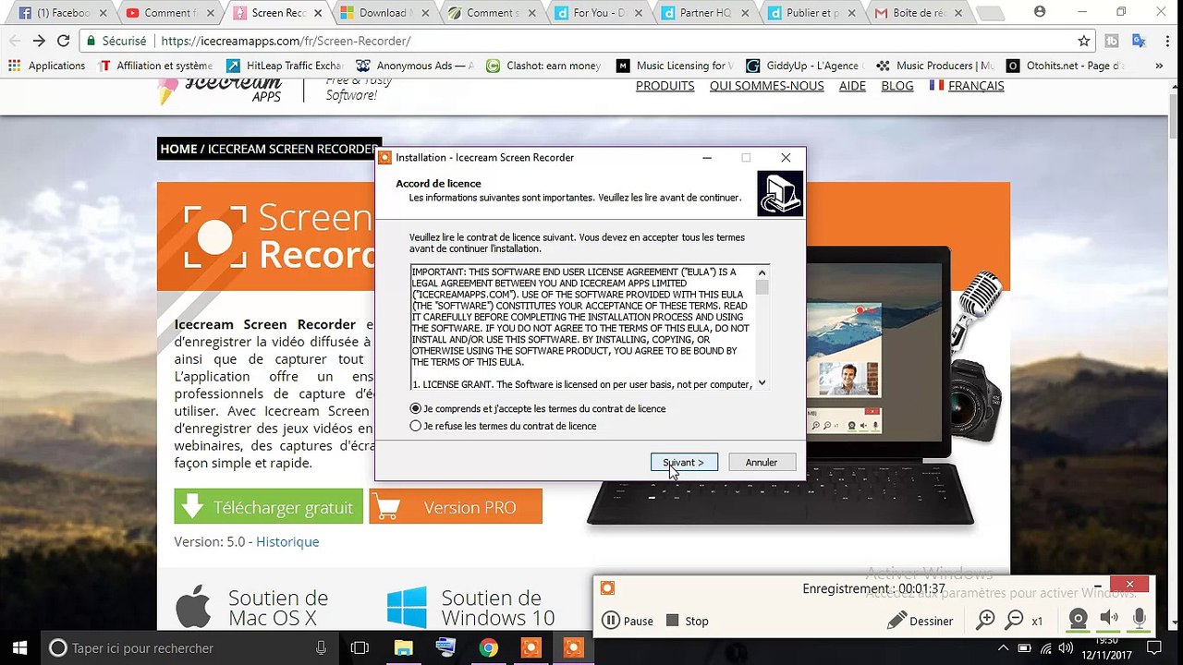Image resolution: width=1183 pixels, height=665 pixels.
Task: Zoom out with the magnifier minus icon
Action: point(1015,621)
